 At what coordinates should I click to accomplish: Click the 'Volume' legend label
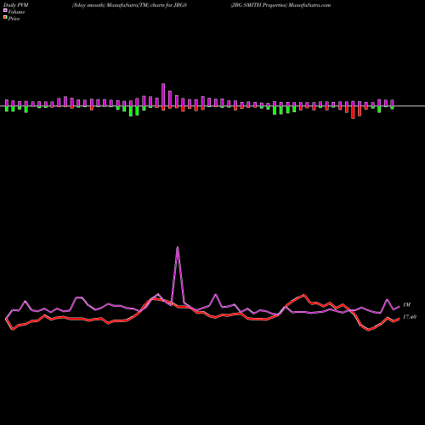[x=16, y=12]
